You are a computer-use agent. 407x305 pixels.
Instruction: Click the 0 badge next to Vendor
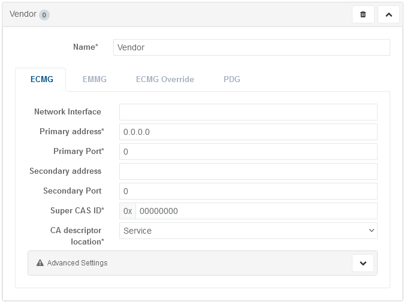[x=44, y=15]
